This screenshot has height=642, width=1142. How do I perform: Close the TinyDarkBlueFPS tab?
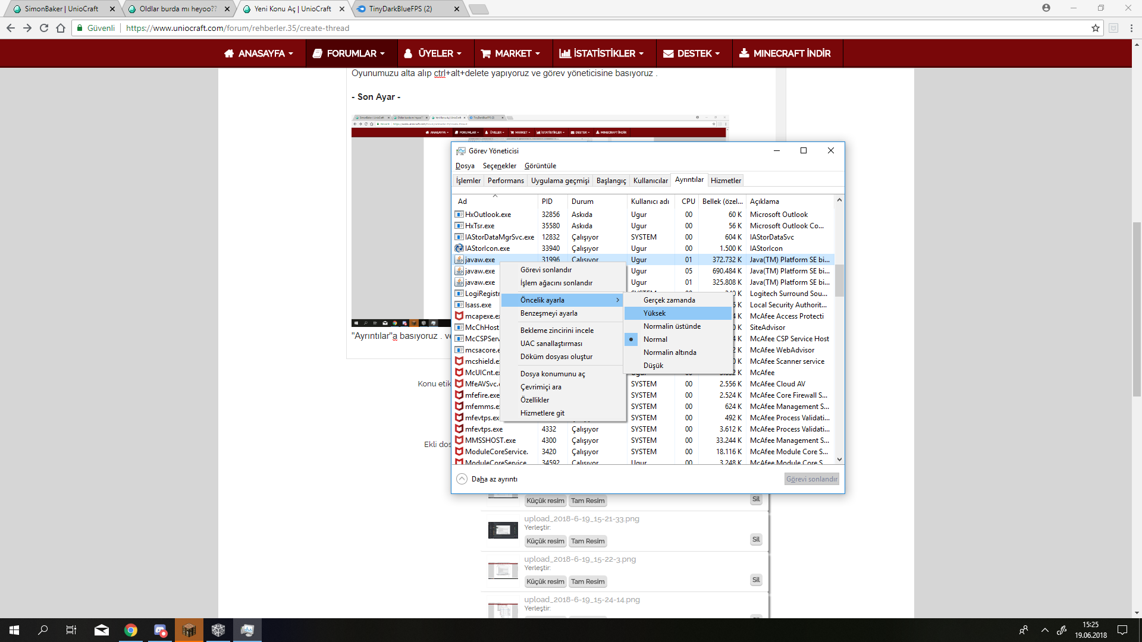point(457,9)
